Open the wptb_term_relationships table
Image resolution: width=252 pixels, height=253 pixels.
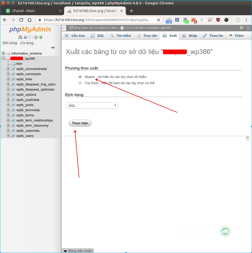point(35,120)
